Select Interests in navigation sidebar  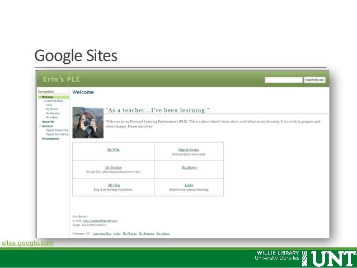pyautogui.click(x=48, y=126)
